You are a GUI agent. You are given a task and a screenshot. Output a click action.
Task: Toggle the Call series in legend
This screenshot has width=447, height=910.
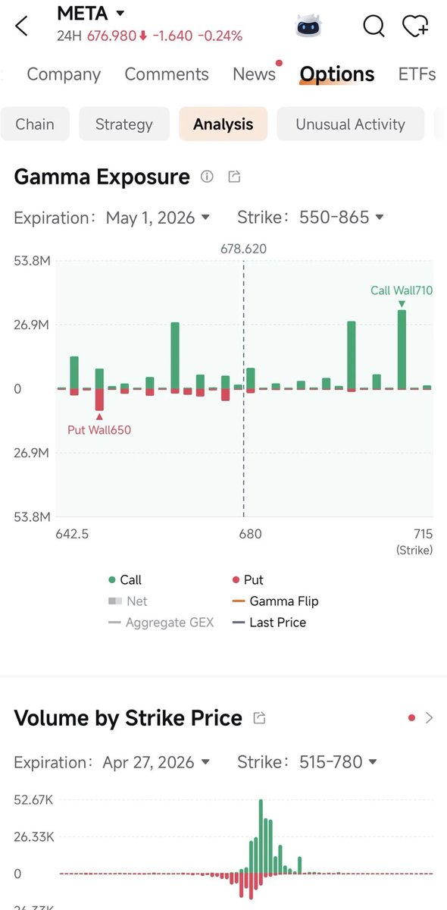(125, 579)
